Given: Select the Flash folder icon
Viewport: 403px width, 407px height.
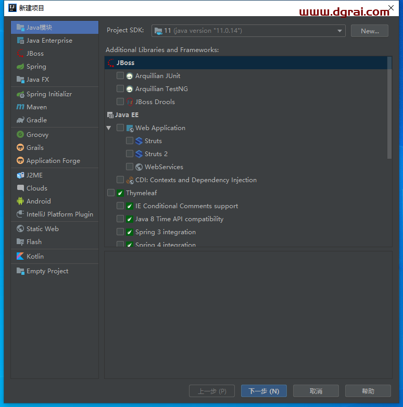Looking at the screenshot, I should pos(20,241).
